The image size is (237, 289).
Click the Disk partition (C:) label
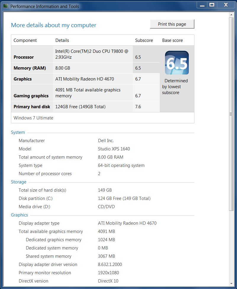tap(36, 198)
